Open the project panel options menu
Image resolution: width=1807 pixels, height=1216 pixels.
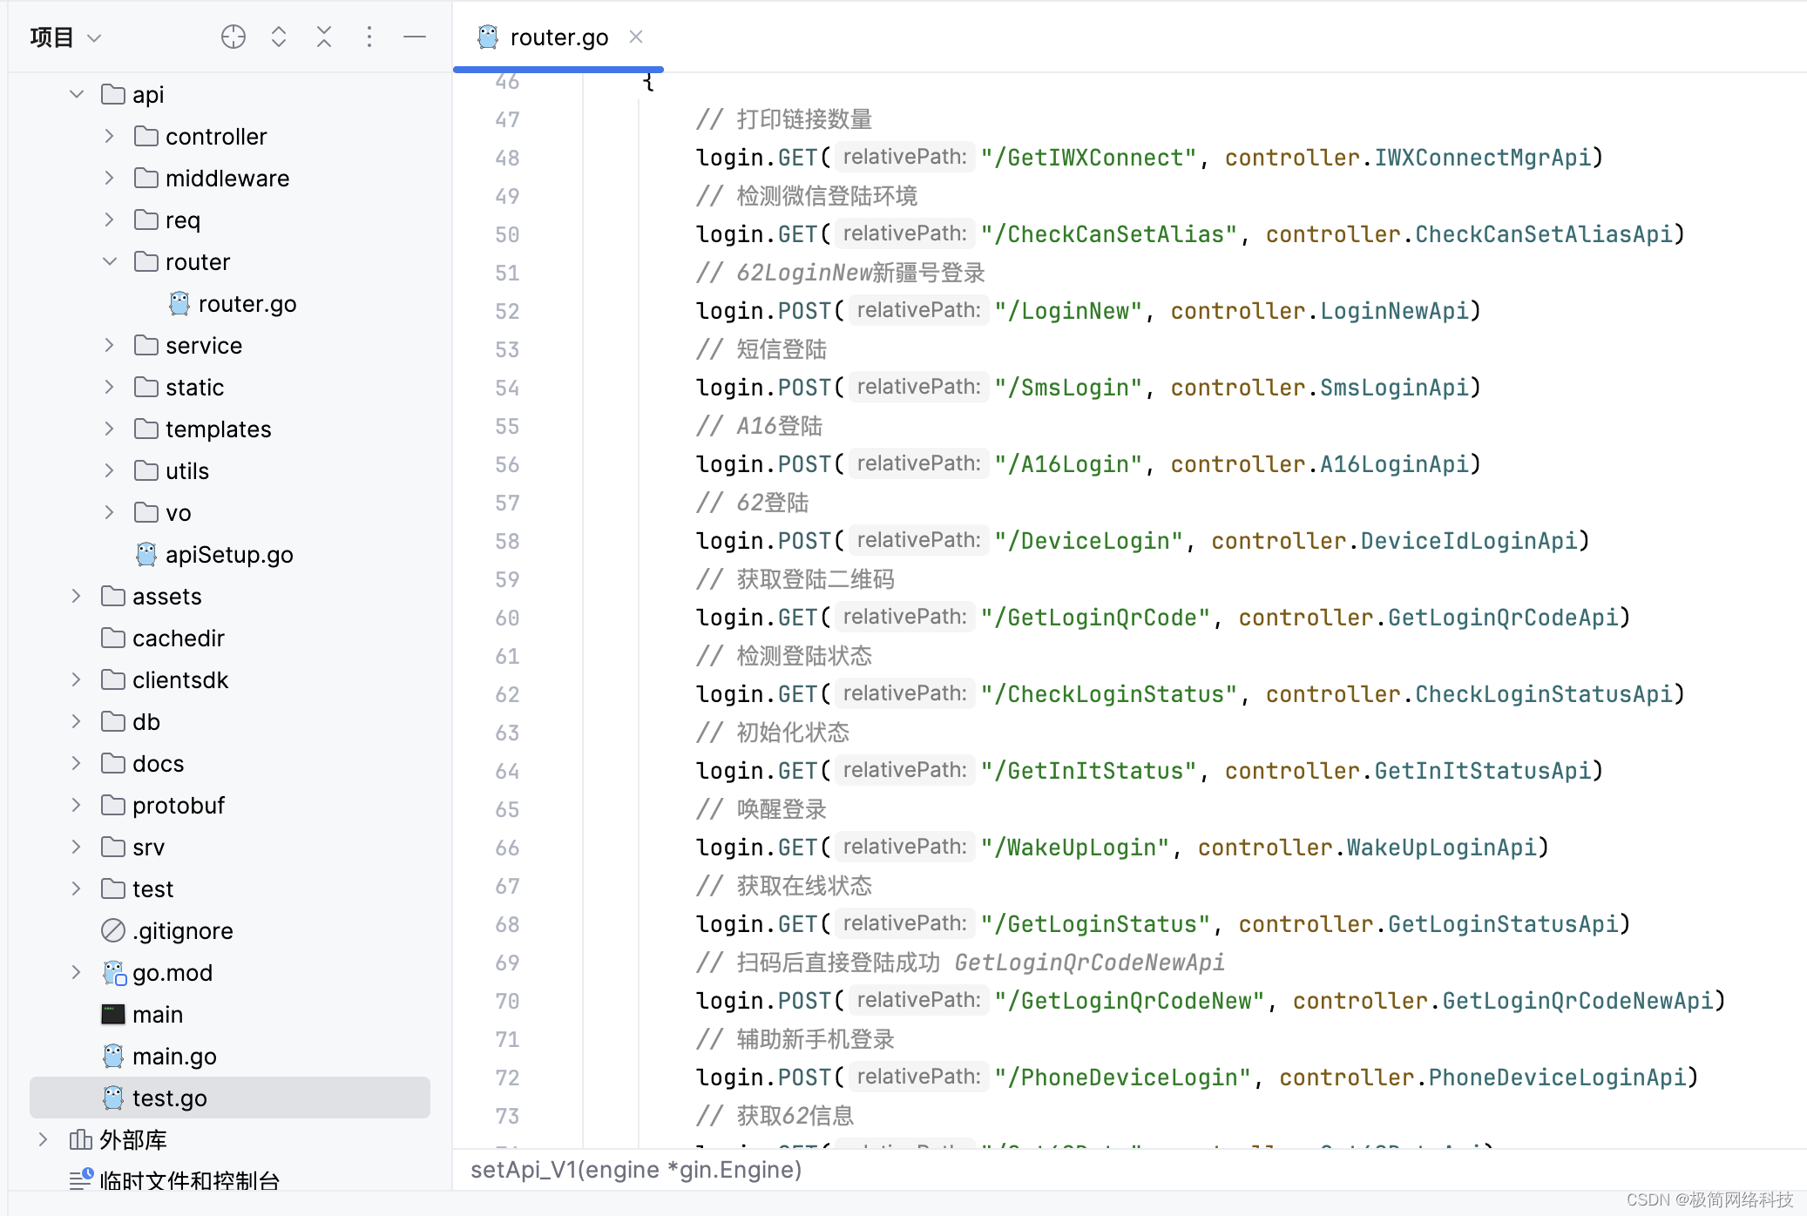tap(369, 37)
